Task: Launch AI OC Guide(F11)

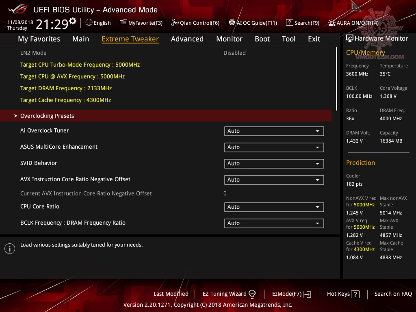Action: [253, 23]
